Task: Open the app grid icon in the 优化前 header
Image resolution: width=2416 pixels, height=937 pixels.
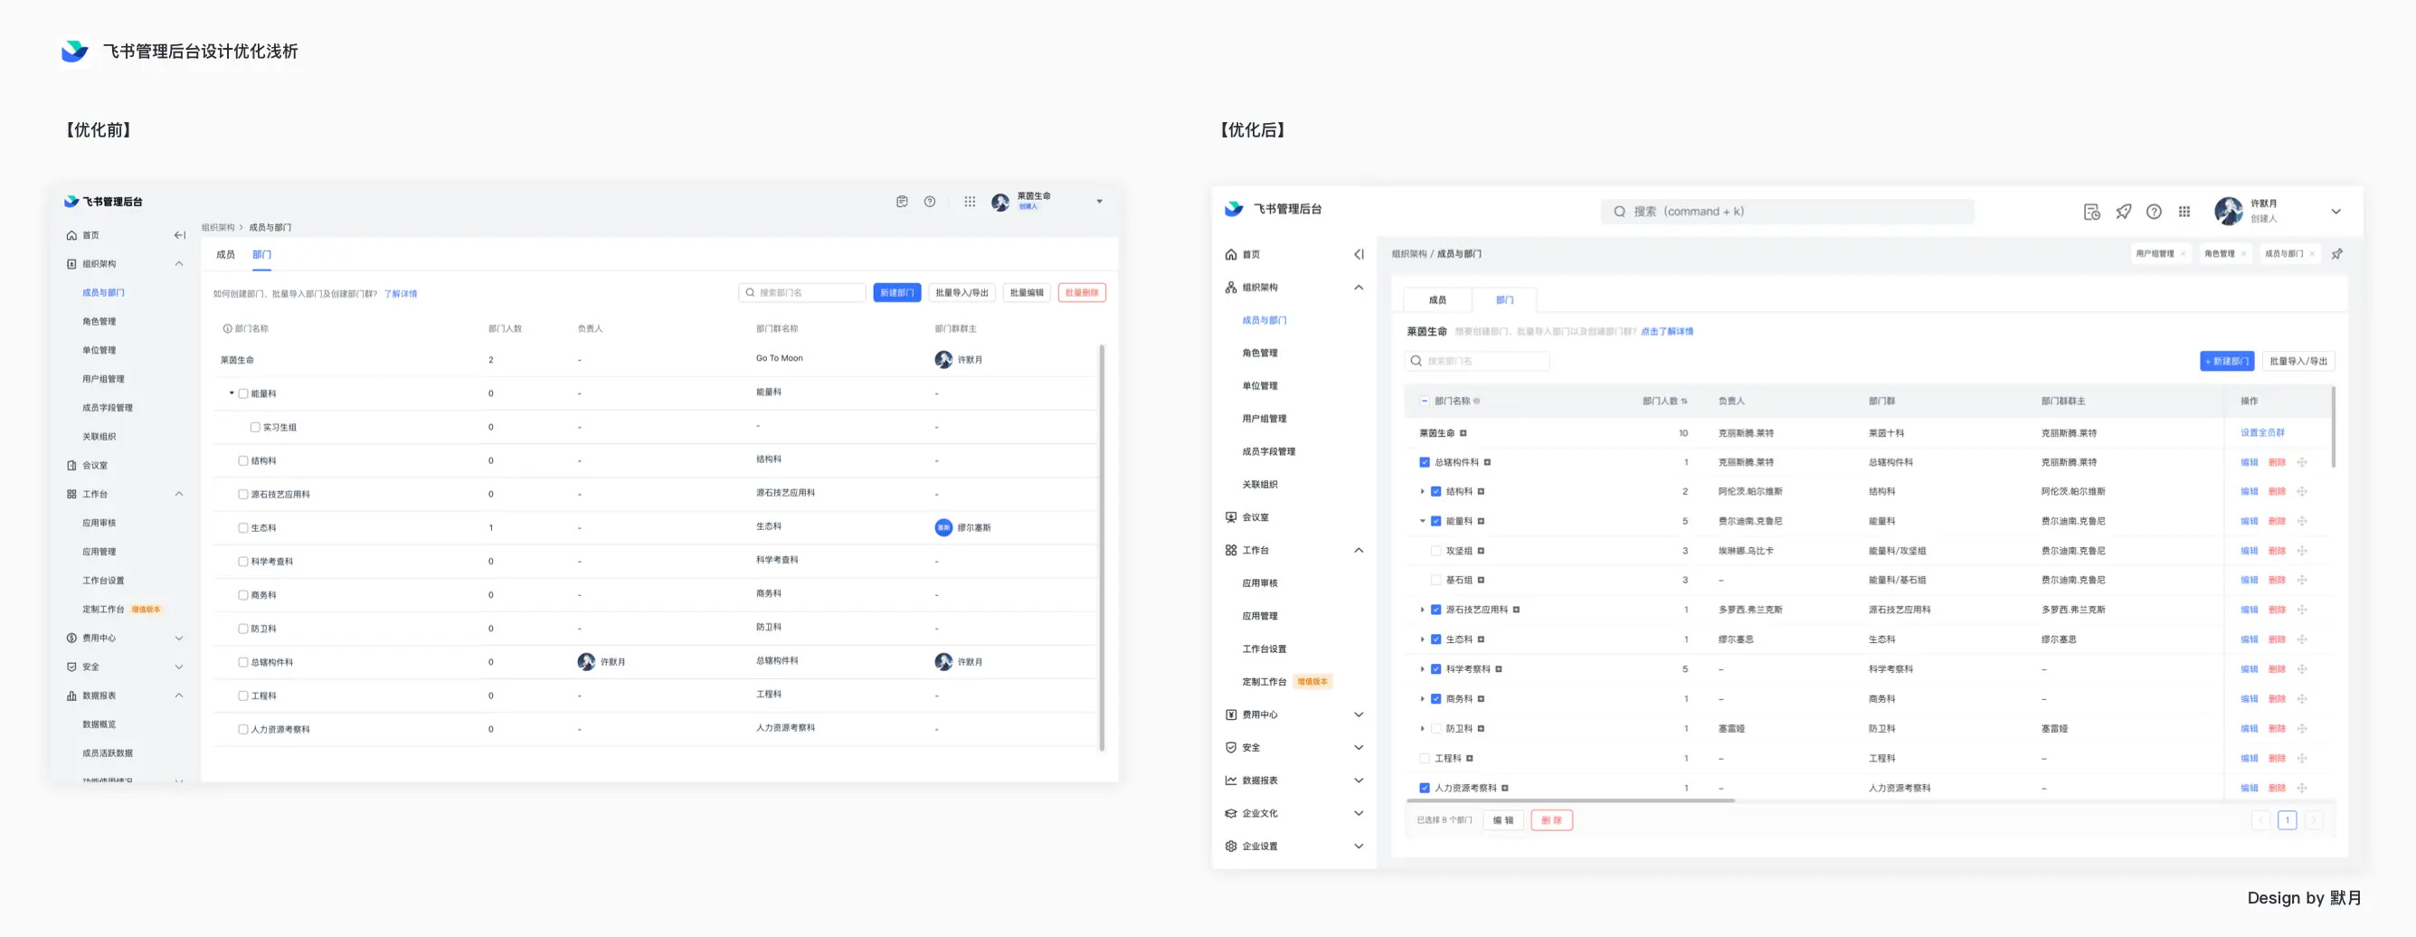Action: pyautogui.click(x=970, y=201)
